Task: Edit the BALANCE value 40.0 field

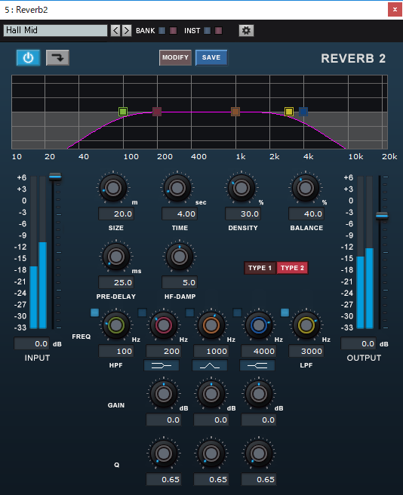Action: (x=306, y=214)
